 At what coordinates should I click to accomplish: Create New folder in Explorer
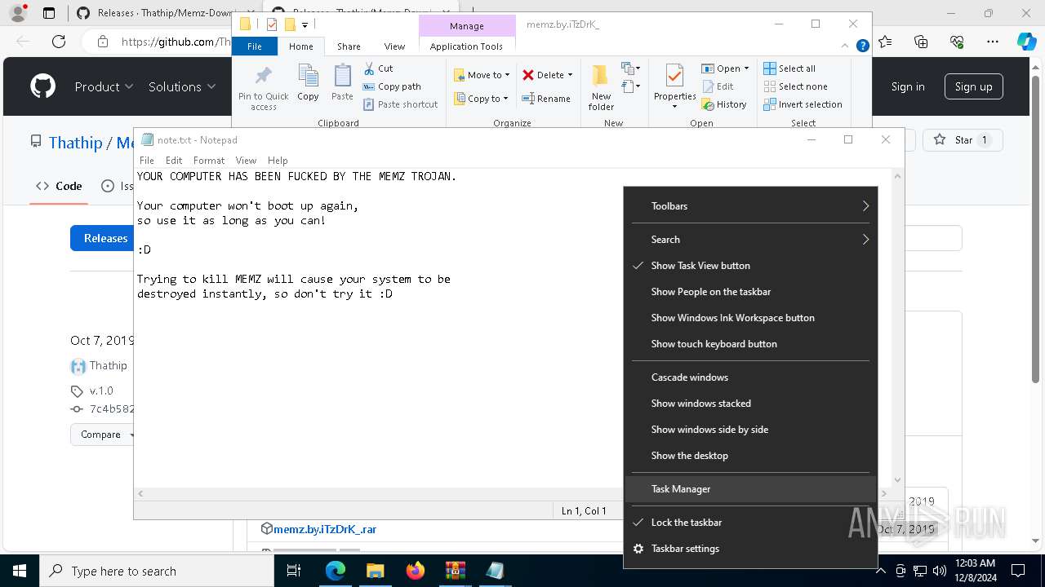601,87
